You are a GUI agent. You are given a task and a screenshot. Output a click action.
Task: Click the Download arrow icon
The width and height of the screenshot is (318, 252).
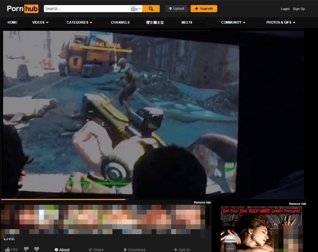[x=125, y=250]
